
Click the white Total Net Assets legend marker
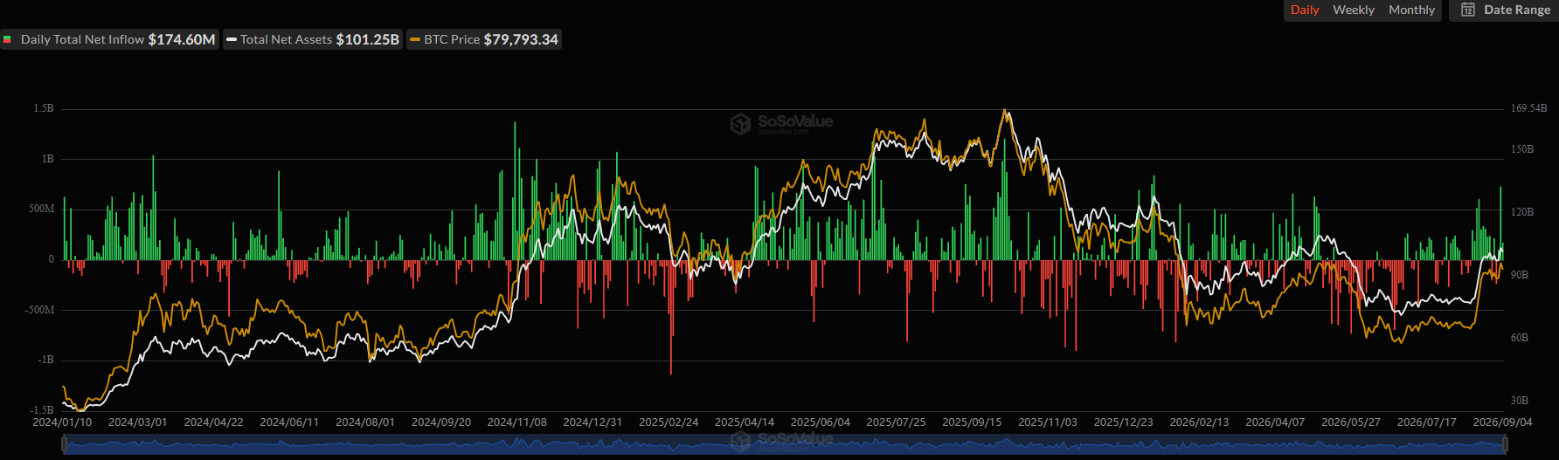[x=232, y=39]
